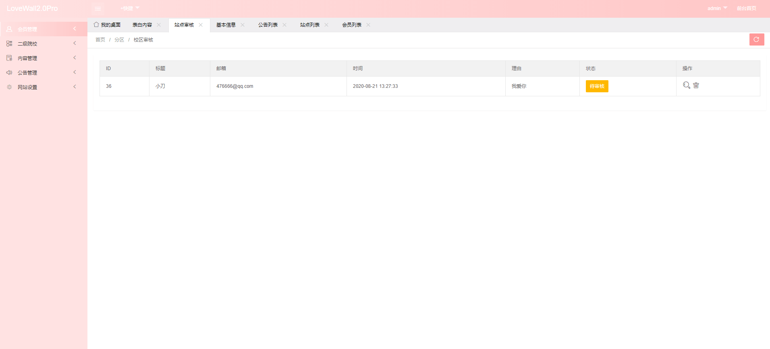770x349 pixels.
Task: Close the 会员列表 tab
Action: pos(368,25)
